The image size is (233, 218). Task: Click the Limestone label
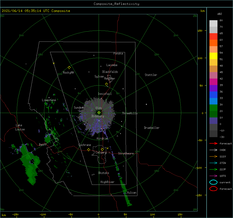pos(49,100)
